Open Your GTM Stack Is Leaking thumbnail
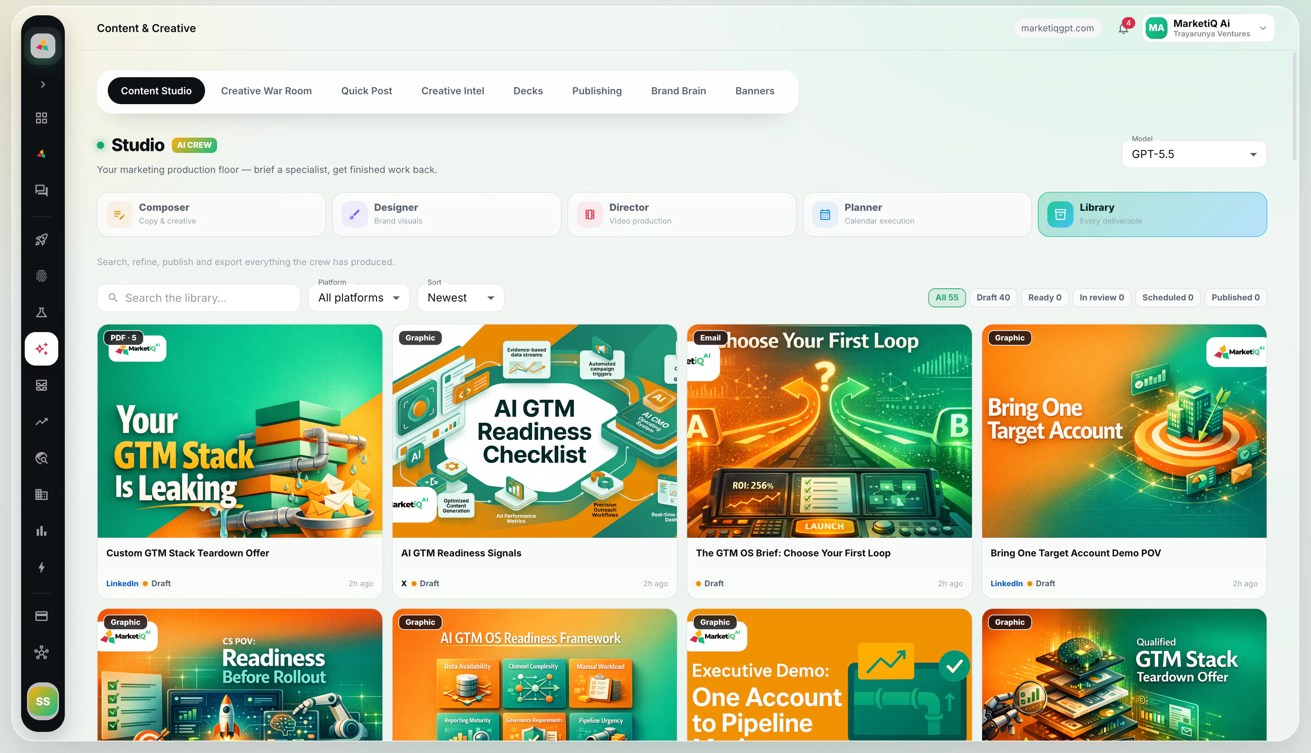The height and width of the screenshot is (753, 1311). click(240, 431)
